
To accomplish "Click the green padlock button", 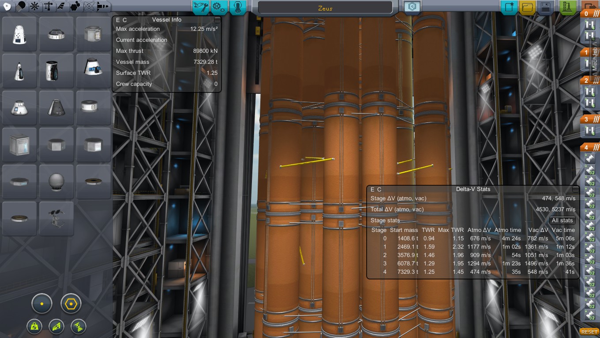I will point(34,327).
